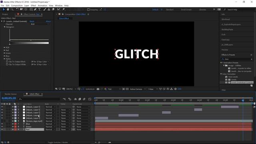Toggle visibility of adjustment layer 3
Screen dimensions: 256x144
coord(2,113)
